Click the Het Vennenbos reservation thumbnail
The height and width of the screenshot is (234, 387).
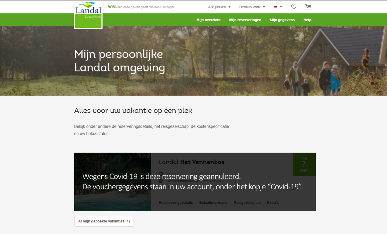pos(113,182)
